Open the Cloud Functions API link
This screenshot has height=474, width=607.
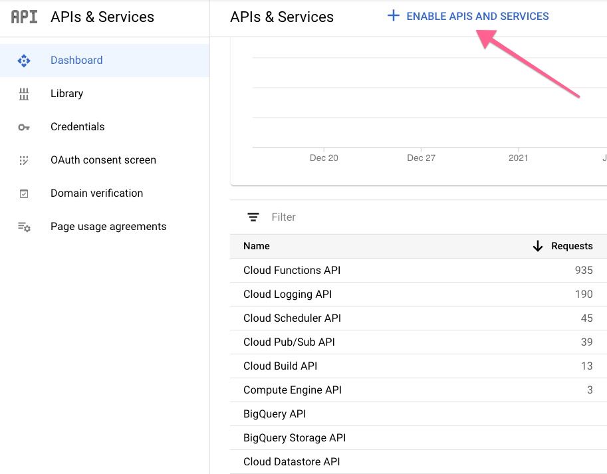coord(292,271)
